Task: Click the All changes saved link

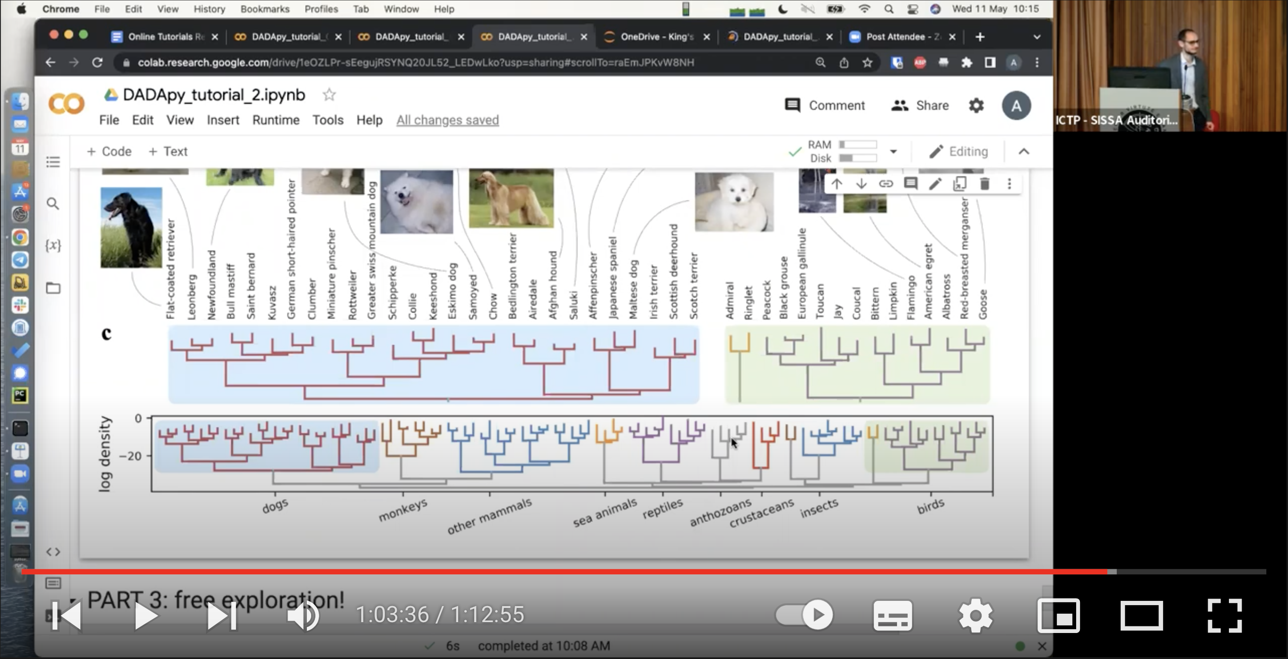Action: (447, 120)
